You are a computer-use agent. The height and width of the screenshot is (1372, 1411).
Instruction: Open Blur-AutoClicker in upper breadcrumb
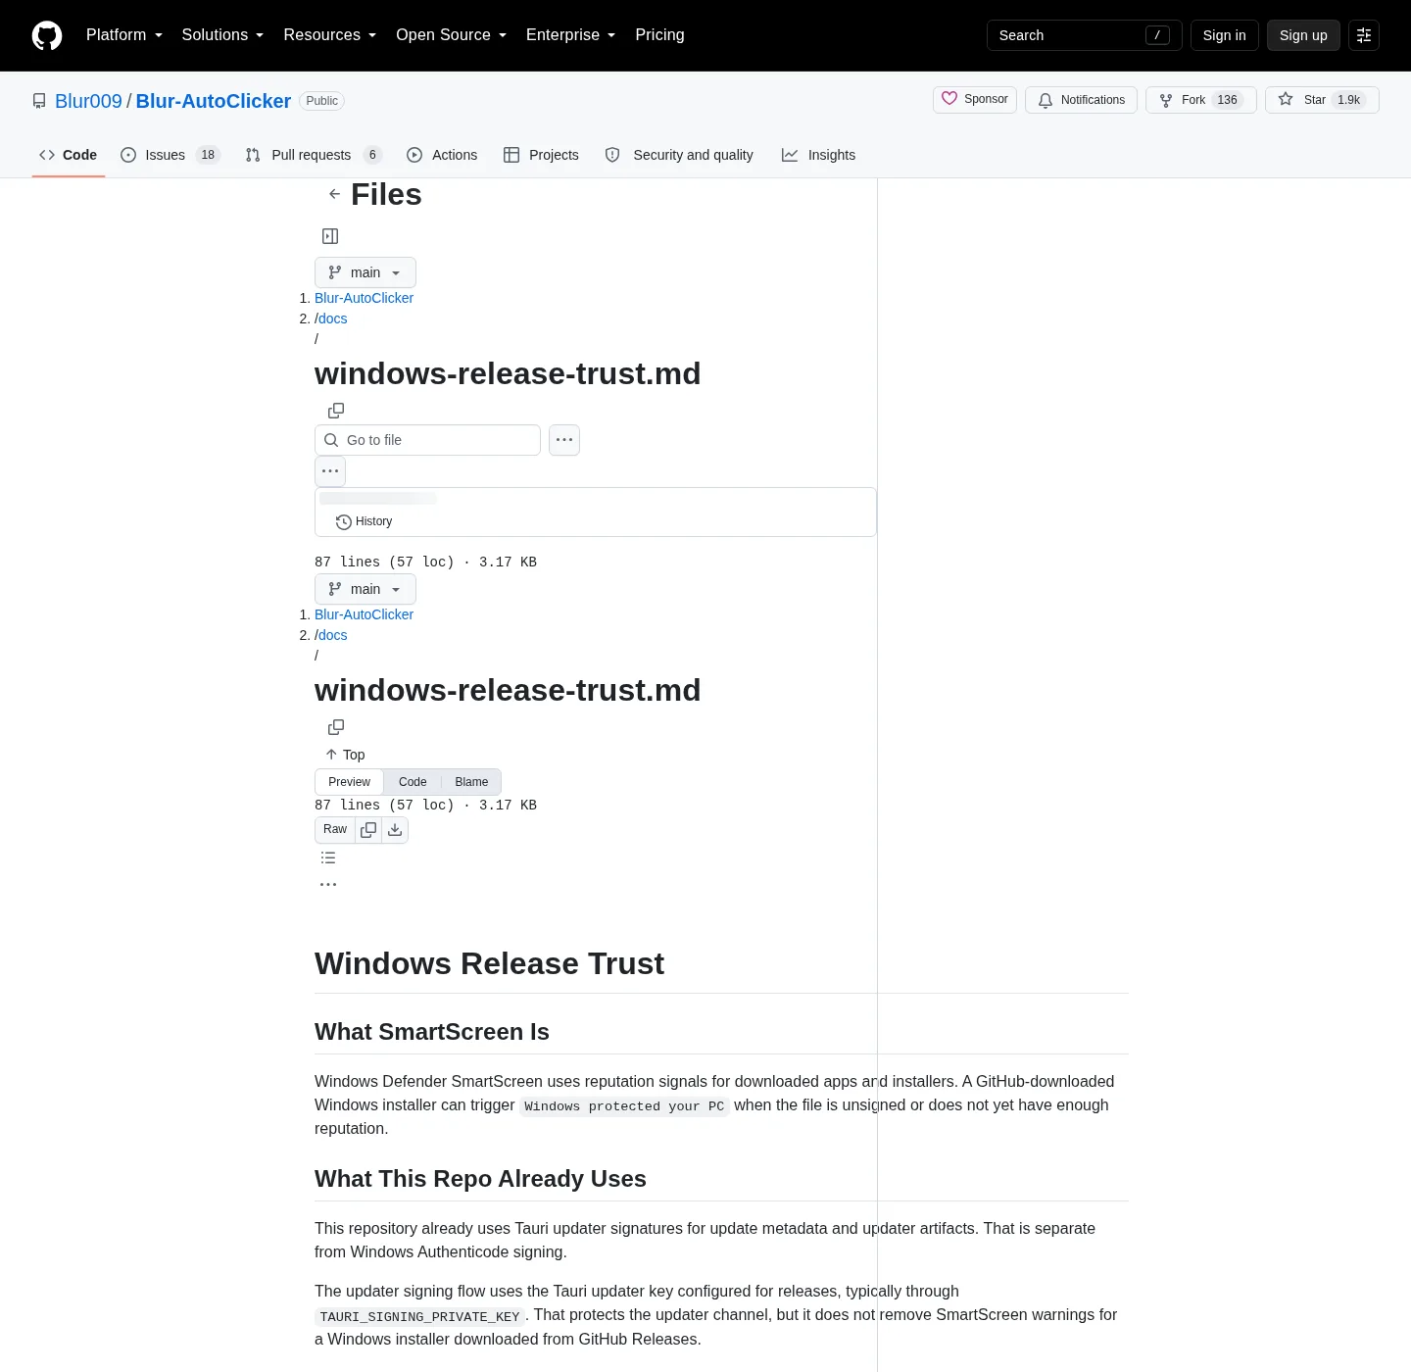[x=364, y=298]
